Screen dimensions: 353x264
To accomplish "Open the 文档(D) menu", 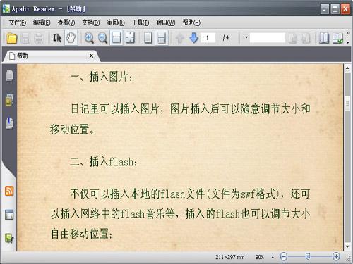I will tap(91, 23).
